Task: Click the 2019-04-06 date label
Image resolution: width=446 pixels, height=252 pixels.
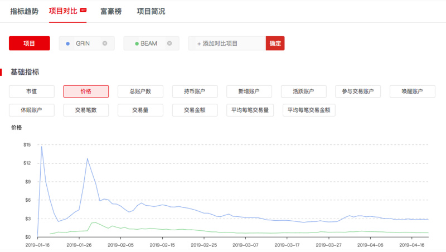Action: tap(370, 245)
